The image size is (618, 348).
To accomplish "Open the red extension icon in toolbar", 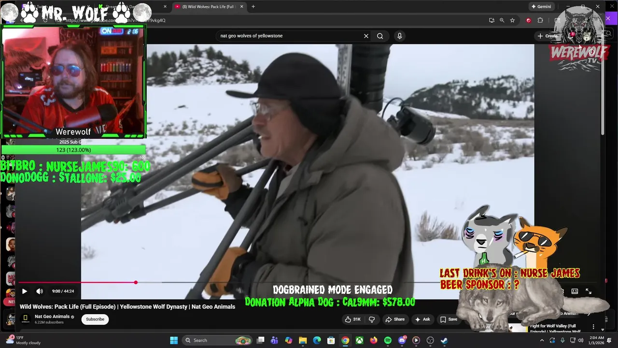I will pos(528,20).
